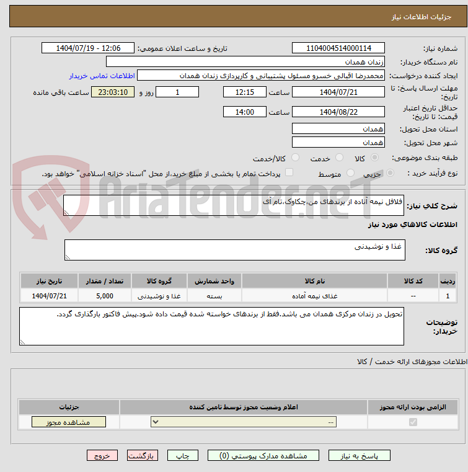
Task: Click the بازگشت back button
Action: click(143, 455)
